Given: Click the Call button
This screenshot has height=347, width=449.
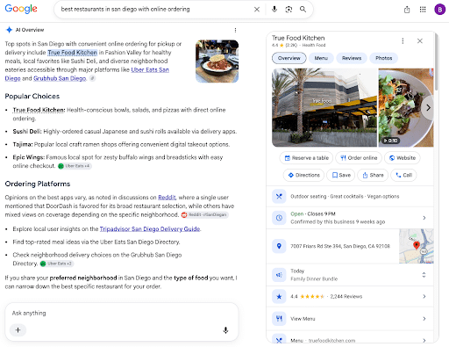Looking at the screenshot, I should pyautogui.click(x=403, y=175).
